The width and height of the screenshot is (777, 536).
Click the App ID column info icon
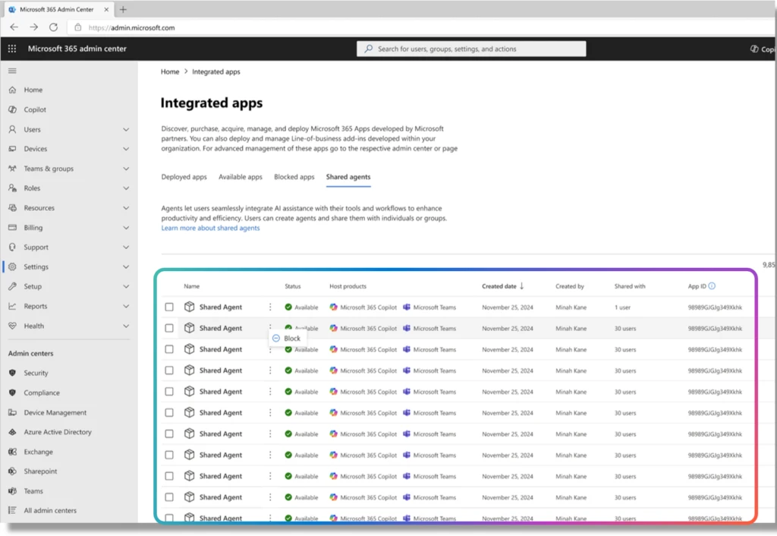click(713, 286)
